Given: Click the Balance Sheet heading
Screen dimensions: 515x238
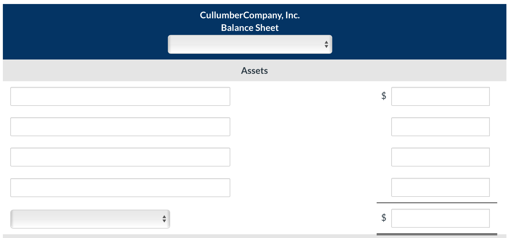Looking at the screenshot, I should pos(249,28).
